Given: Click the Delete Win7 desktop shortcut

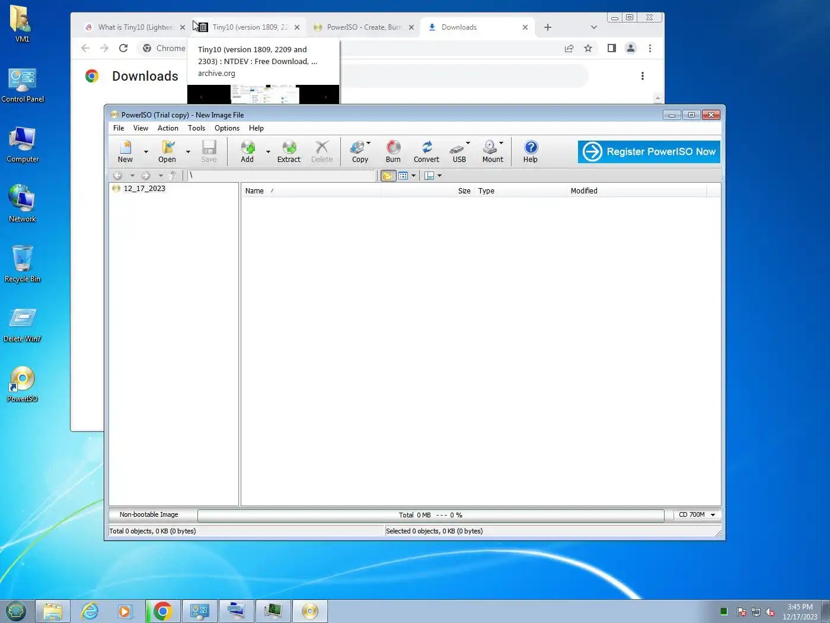Looking at the screenshot, I should (x=23, y=325).
